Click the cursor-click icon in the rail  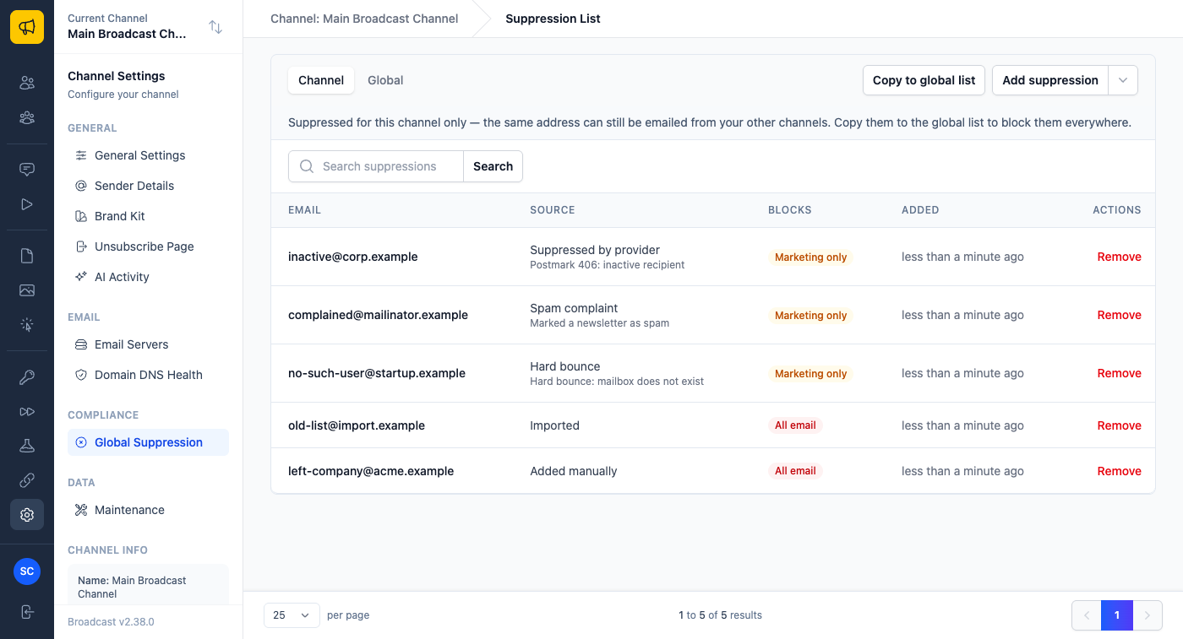pyautogui.click(x=27, y=325)
